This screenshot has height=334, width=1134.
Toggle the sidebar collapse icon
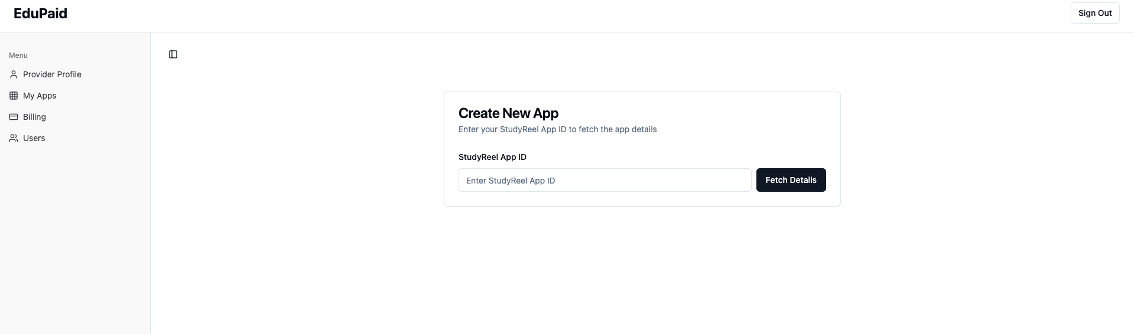pyautogui.click(x=173, y=54)
